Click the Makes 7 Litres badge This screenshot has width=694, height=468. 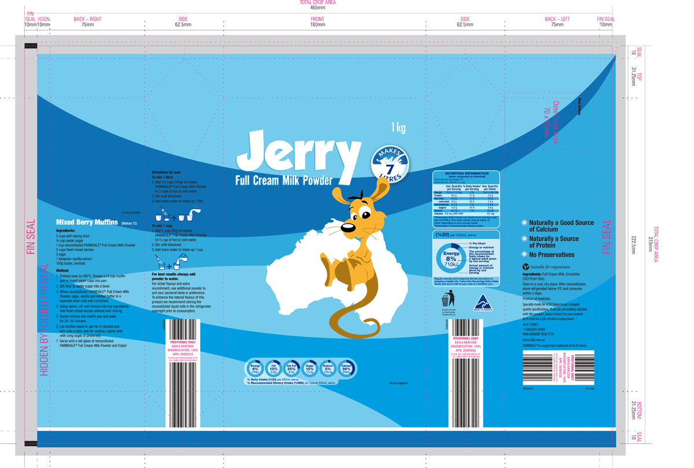(x=389, y=164)
